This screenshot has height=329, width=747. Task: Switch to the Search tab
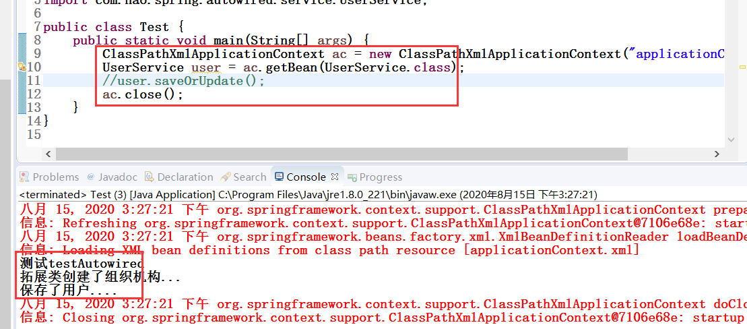(243, 177)
